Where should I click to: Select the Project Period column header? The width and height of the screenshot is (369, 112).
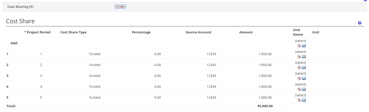[37, 32]
